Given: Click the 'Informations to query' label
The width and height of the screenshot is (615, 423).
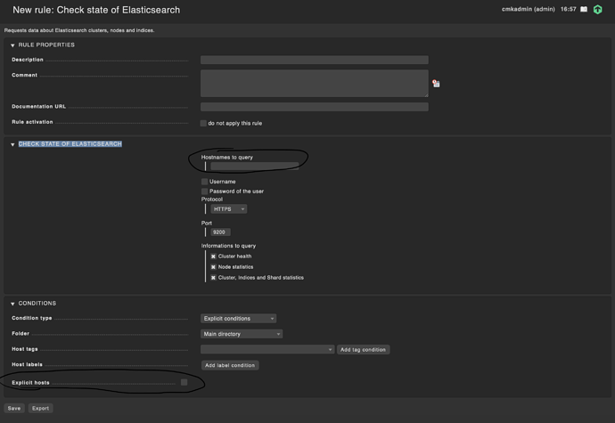Looking at the screenshot, I should [228, 246].
